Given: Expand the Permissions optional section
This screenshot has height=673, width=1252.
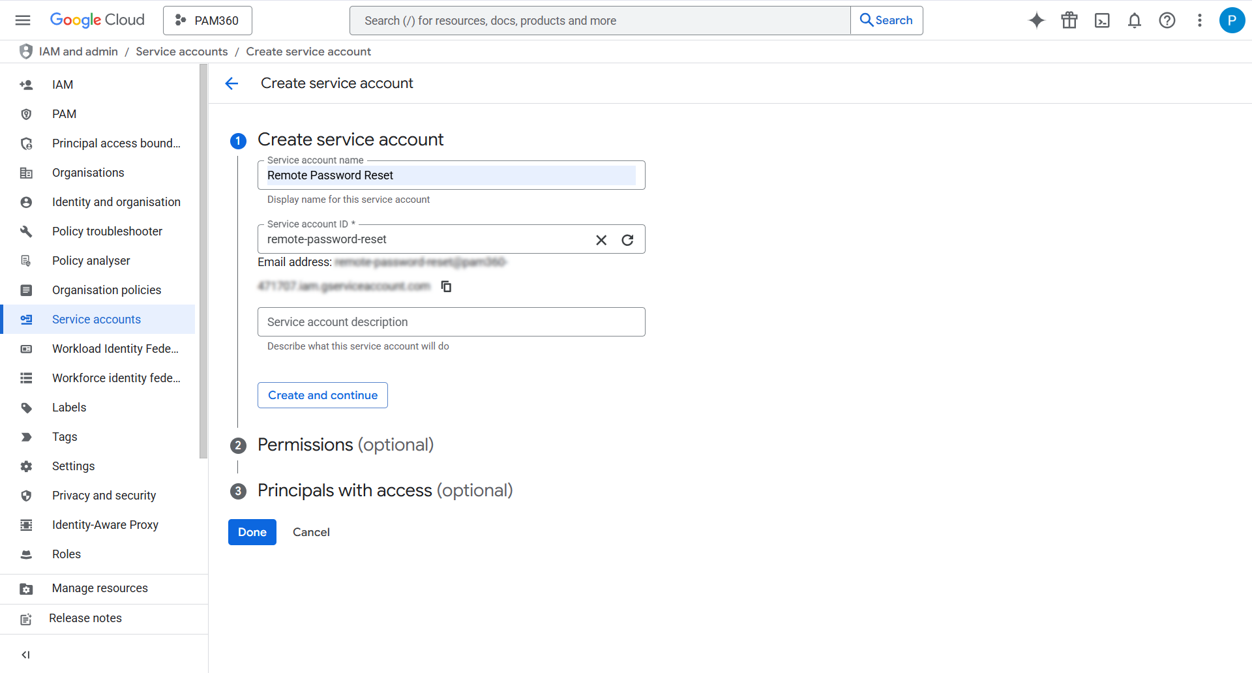Looking at the screenshot, I should point(346,444).
